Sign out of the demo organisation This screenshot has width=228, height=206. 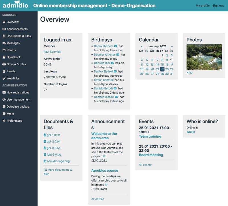pyautogui.click(x=218, y=5)
